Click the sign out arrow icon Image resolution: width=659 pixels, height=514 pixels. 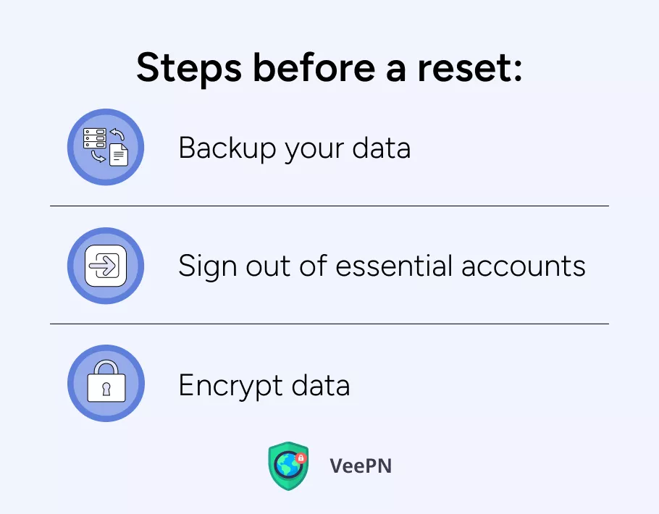click(106, 266)
